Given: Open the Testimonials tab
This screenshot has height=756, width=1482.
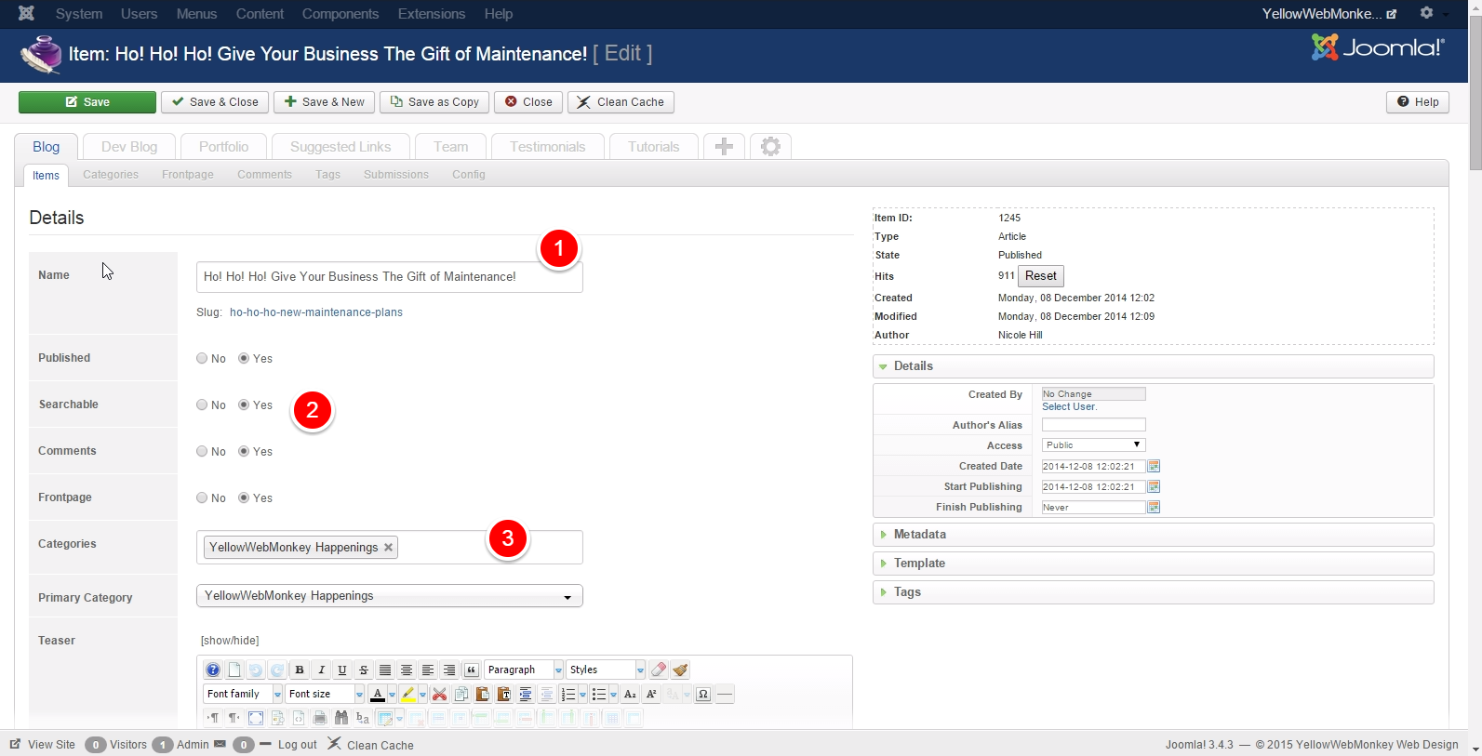Looking at the screenshot, I should [x=547, y=147].
